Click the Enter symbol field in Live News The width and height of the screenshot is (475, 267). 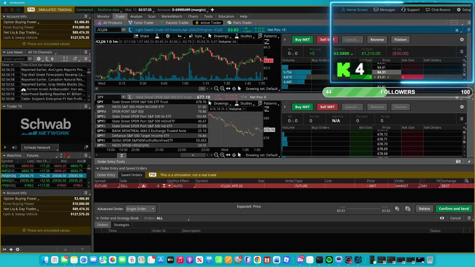click(x=14, y=59)
